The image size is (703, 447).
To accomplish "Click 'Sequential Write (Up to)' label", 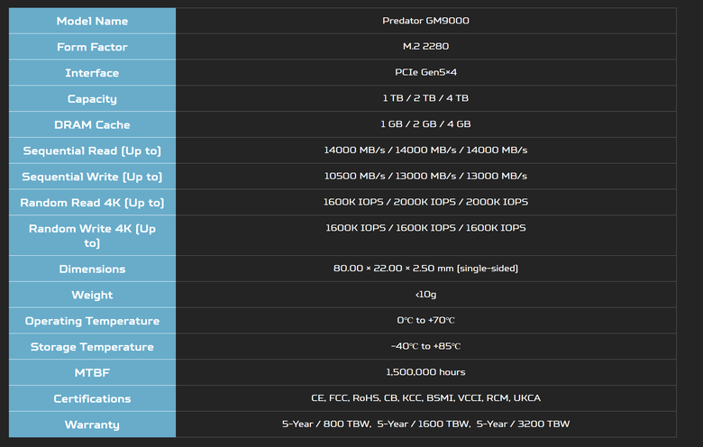I will [x=92, y=178].
